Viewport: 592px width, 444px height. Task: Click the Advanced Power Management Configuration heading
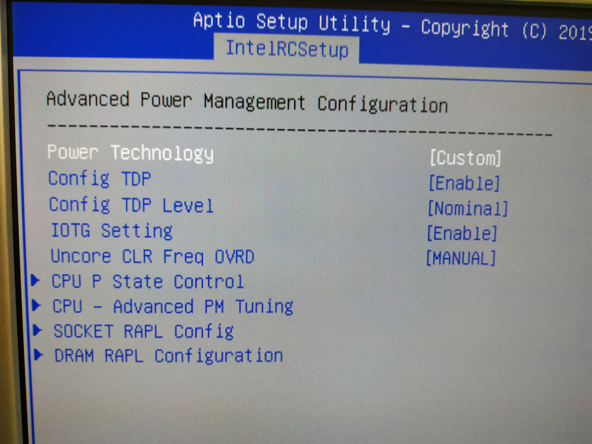click(x=247, y=102)
